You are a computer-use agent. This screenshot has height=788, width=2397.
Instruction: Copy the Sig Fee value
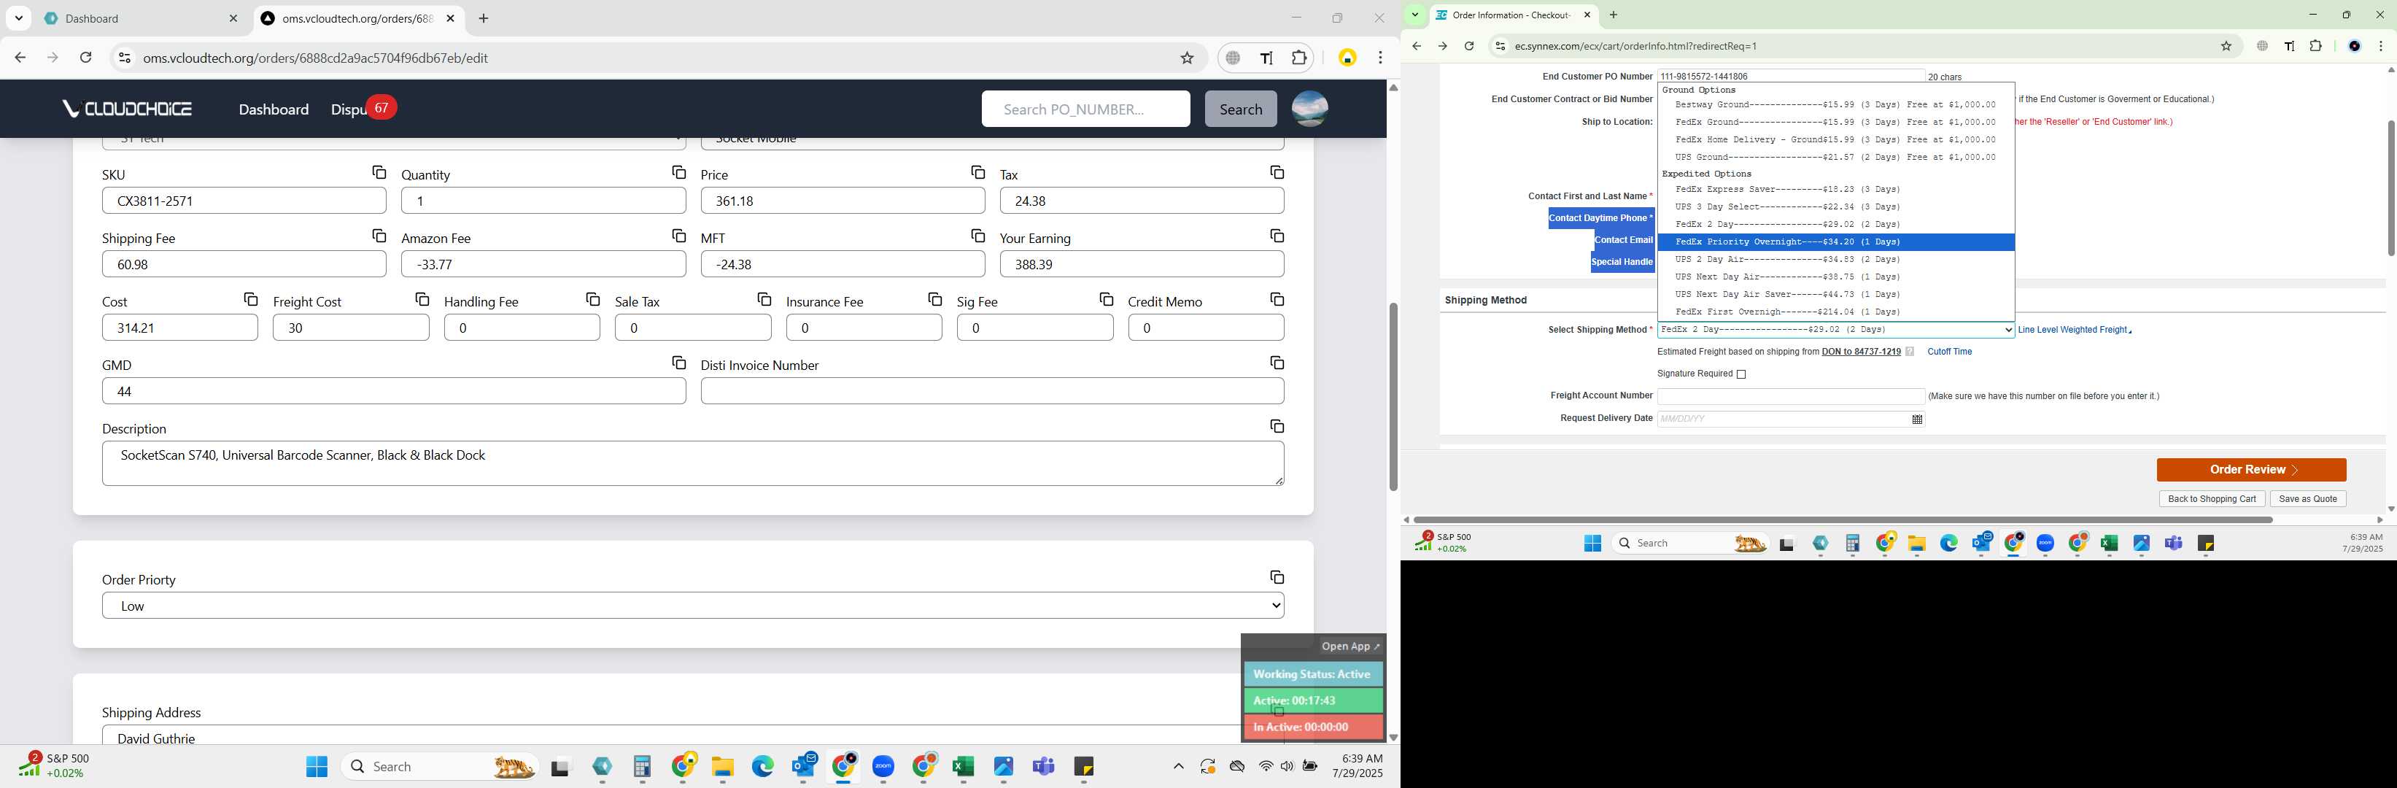(x=1107, y=300)
